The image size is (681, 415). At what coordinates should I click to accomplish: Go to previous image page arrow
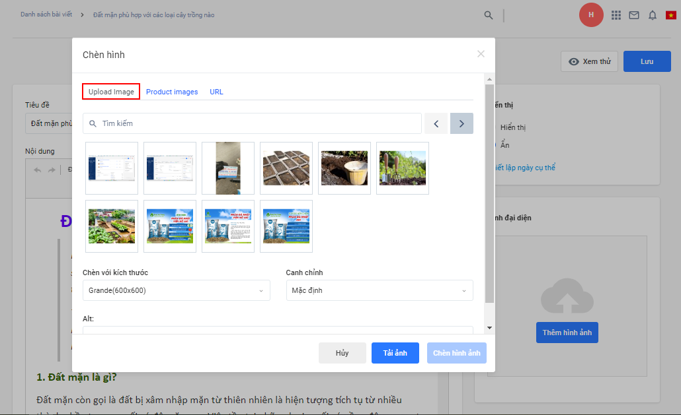click(436, 123)
